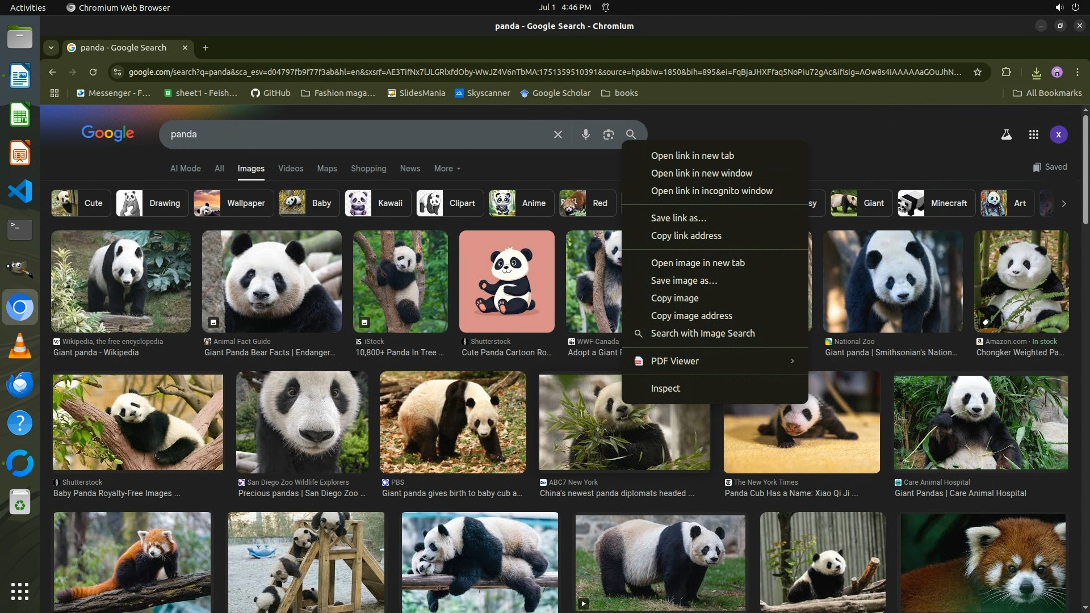
Task: Bookmark this page with star icon
Action: [x=977, y=72]
